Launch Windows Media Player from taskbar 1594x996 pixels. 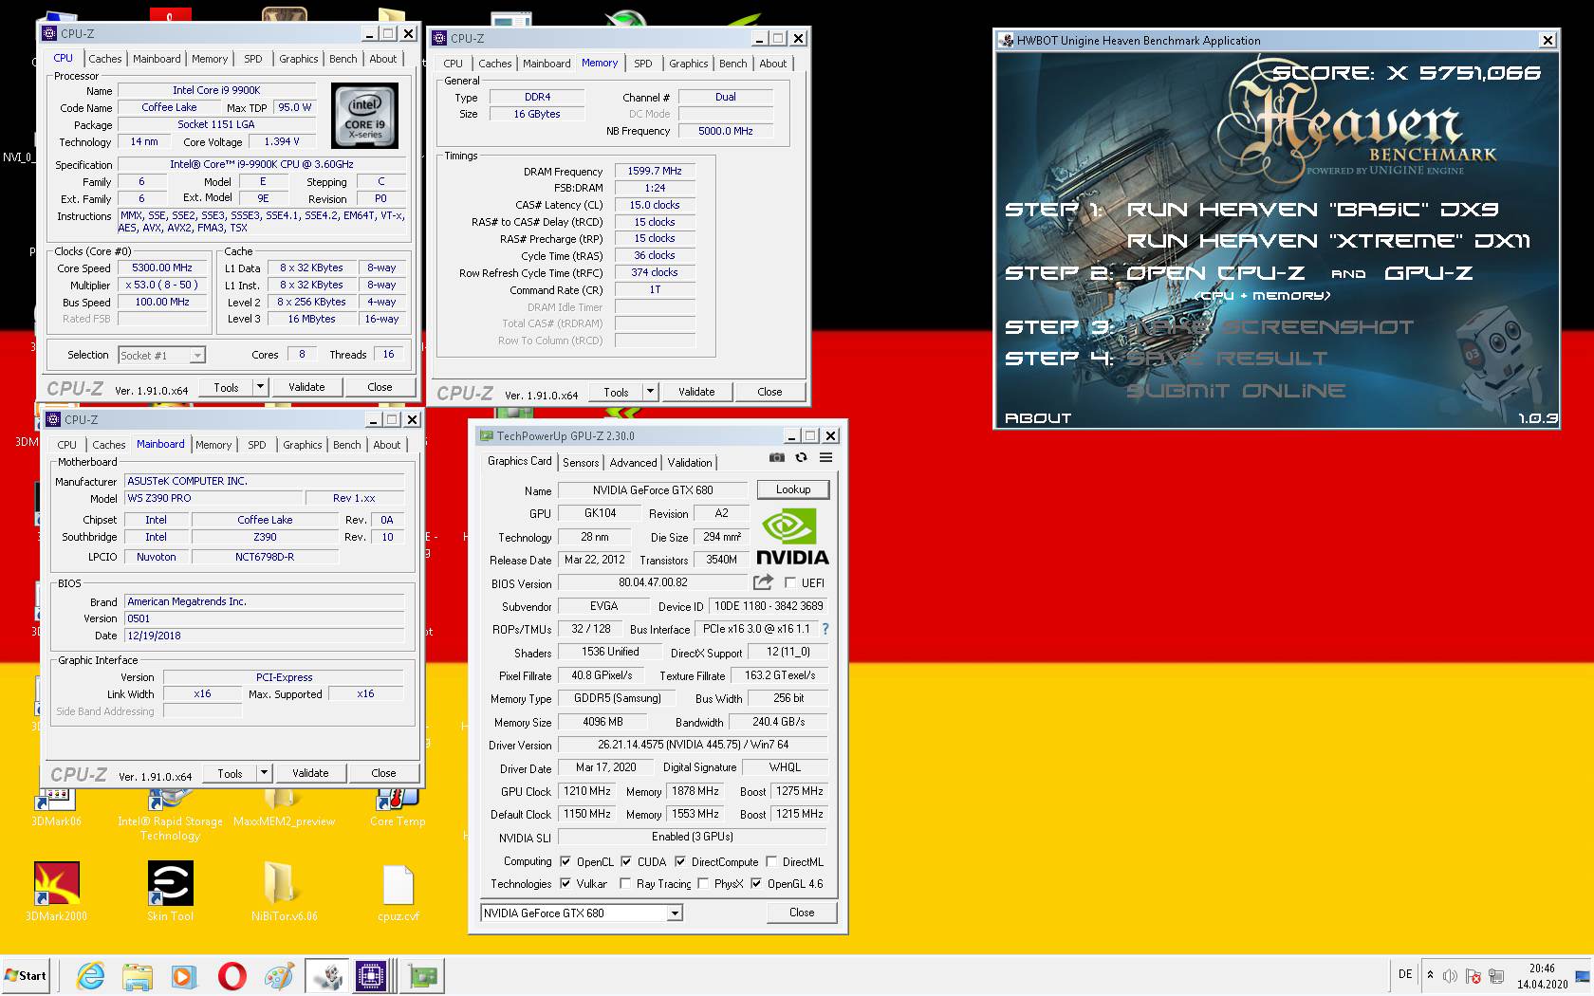pyautogui.click(x=184, y=976)
